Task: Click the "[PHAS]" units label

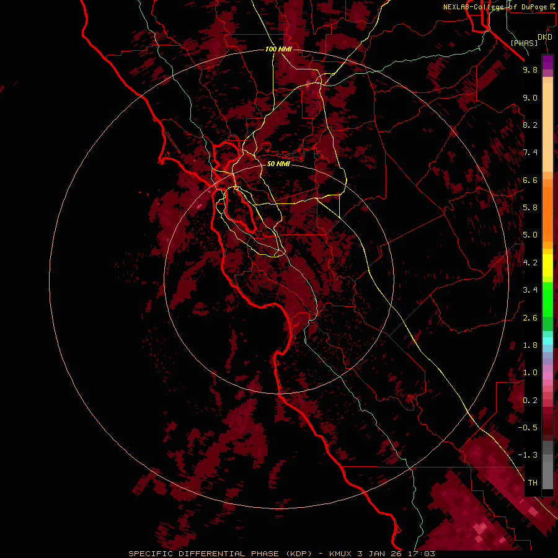Action: point(524,43)
